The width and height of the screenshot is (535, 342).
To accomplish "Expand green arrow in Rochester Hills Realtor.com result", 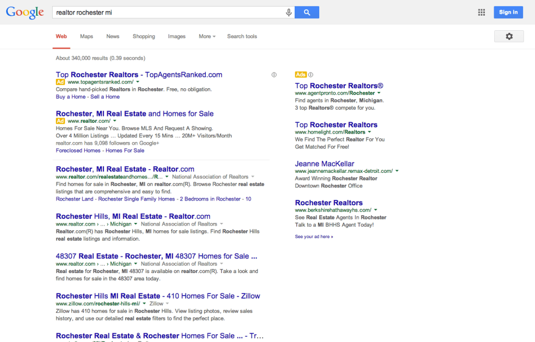I will point(135,224).
